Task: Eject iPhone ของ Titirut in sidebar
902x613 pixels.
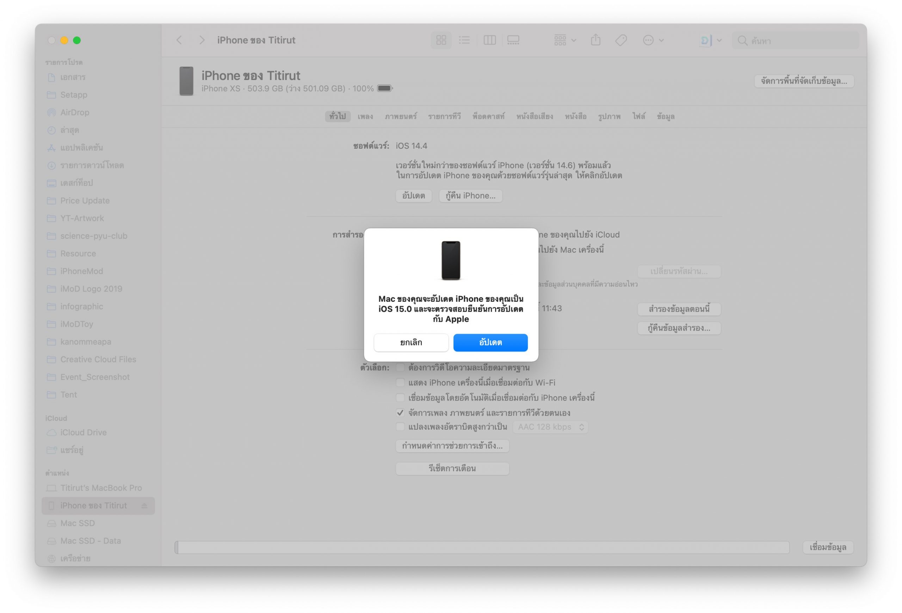Action: point(144,505)
